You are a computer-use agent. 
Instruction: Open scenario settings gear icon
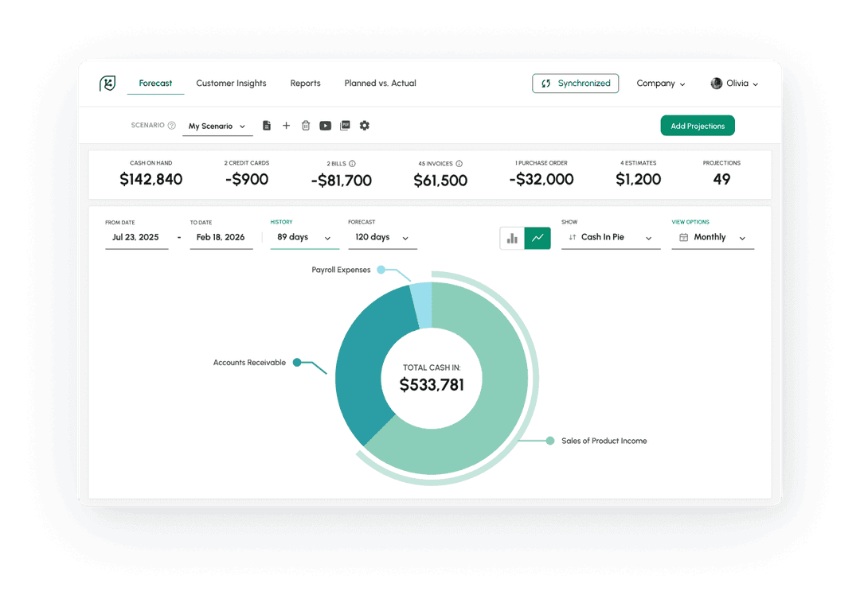[x=365, y=126]
